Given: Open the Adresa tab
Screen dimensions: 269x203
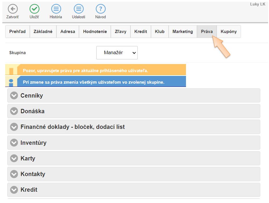Looking at the screenshot, I should coord(68,32).
